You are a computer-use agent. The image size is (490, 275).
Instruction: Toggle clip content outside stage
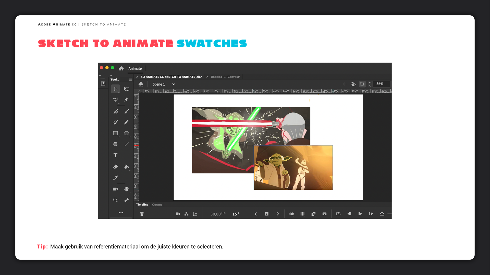[362, 84]
